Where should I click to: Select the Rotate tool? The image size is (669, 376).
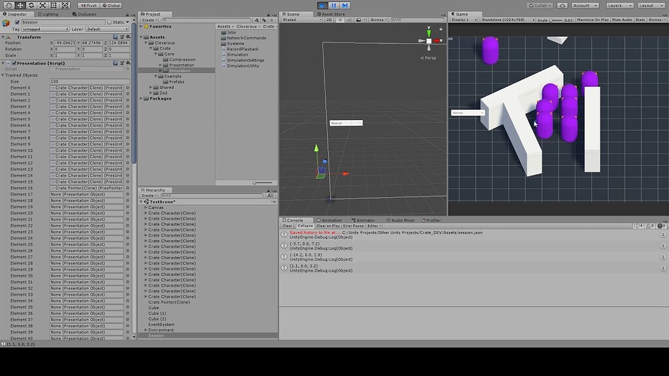(x=31, y=5)
